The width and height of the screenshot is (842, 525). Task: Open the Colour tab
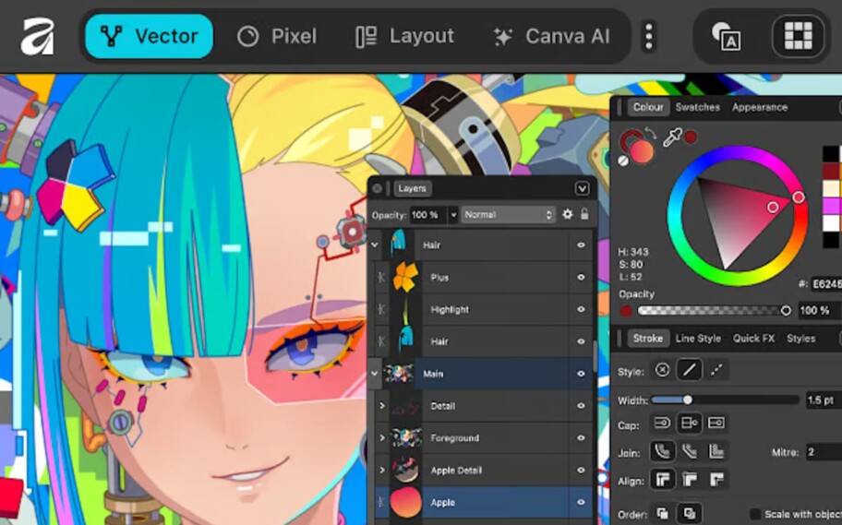648,107
